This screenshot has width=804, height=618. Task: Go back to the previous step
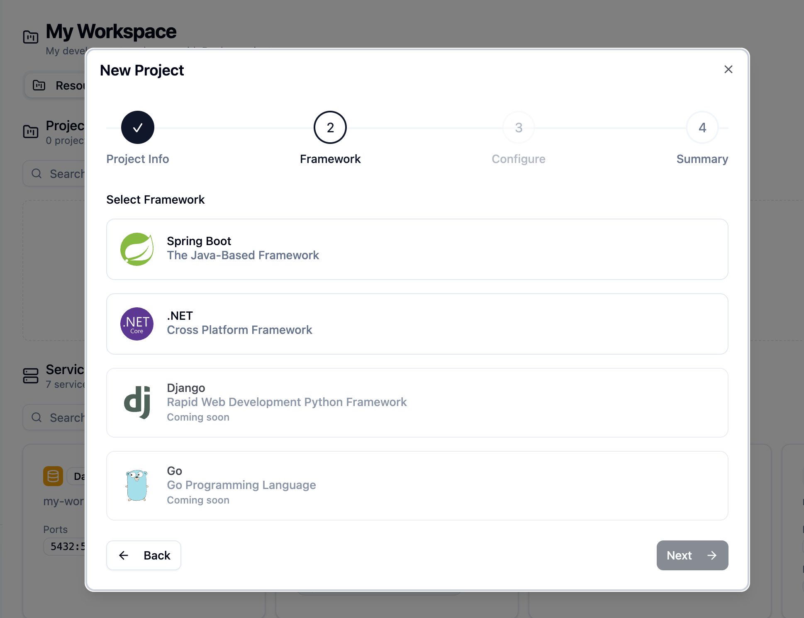point(144,555)
